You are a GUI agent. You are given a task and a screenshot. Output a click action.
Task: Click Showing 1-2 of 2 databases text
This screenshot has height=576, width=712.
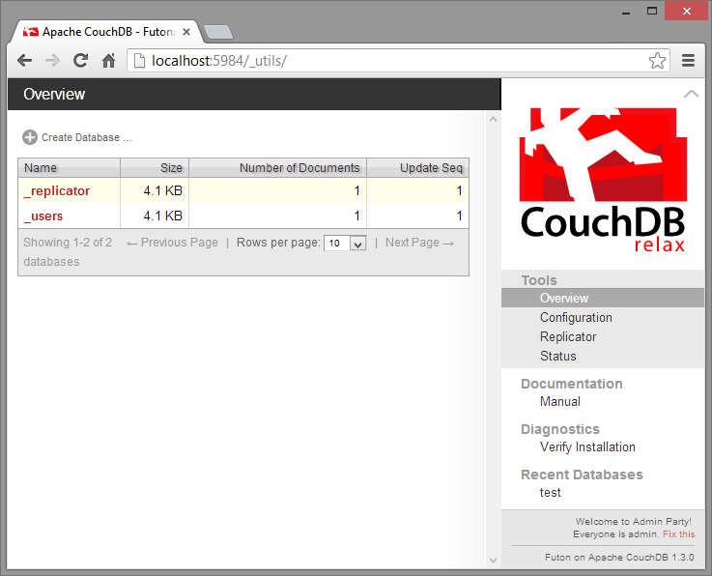click(68, 252)
